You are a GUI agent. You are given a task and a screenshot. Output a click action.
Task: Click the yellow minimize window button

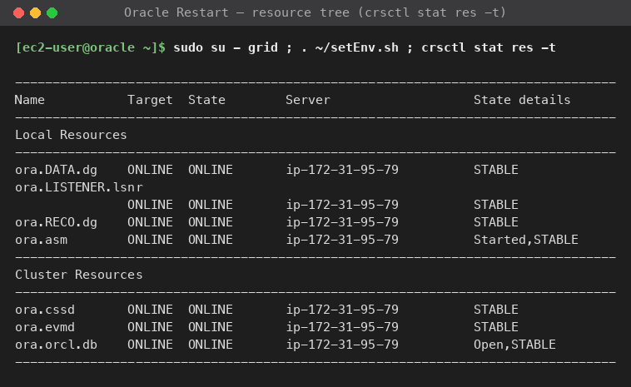pos(36,12)
